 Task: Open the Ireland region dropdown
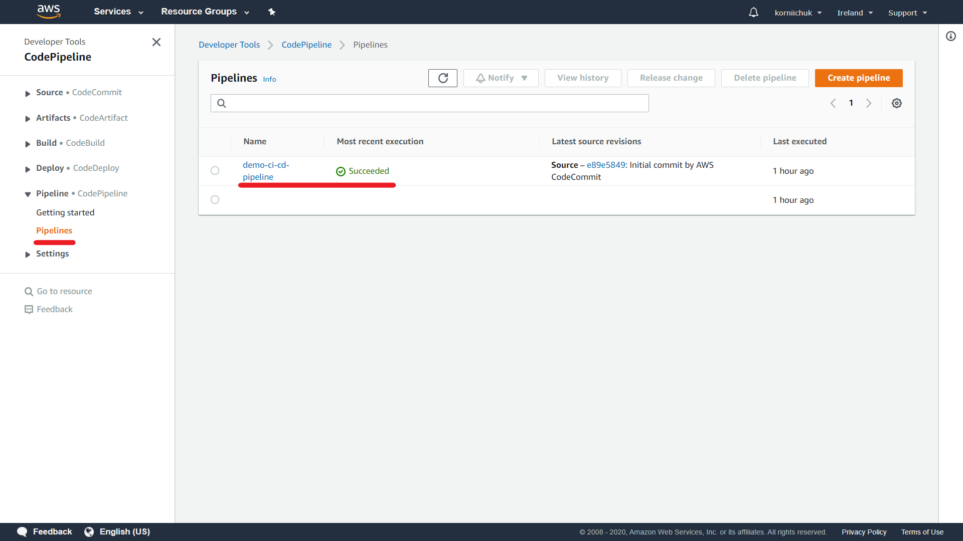pyautogui.click(x=855, y=13)
